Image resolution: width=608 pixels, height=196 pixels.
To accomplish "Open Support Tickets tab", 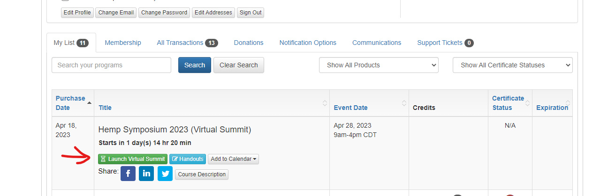I will tap(445, 43).
